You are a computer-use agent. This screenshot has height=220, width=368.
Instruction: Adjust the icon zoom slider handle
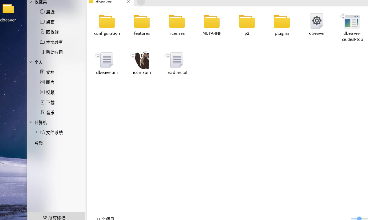point(359,218)
